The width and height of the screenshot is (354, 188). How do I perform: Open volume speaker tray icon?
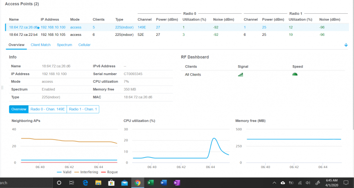tap(308, 183)
